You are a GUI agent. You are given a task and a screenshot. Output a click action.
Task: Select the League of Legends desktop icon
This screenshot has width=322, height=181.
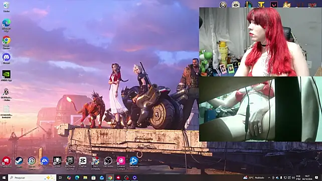248,4
